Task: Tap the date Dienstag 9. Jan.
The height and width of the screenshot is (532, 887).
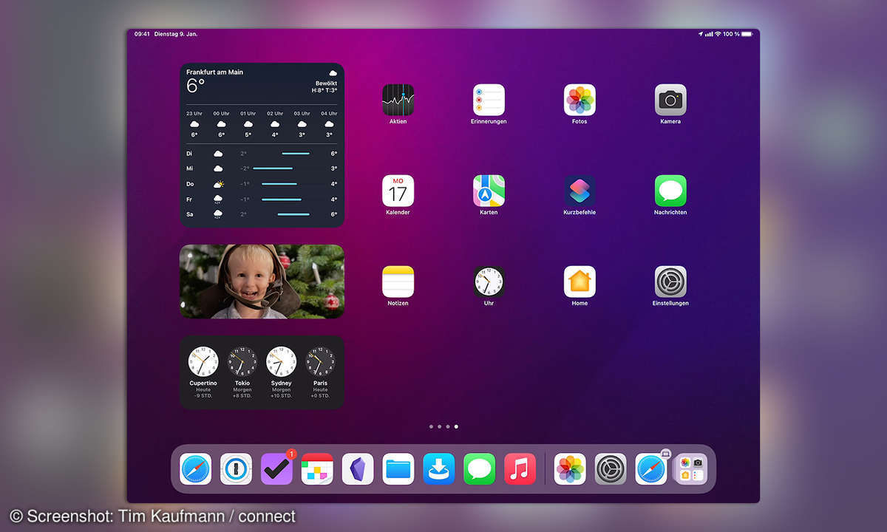Action: point(176,34)
